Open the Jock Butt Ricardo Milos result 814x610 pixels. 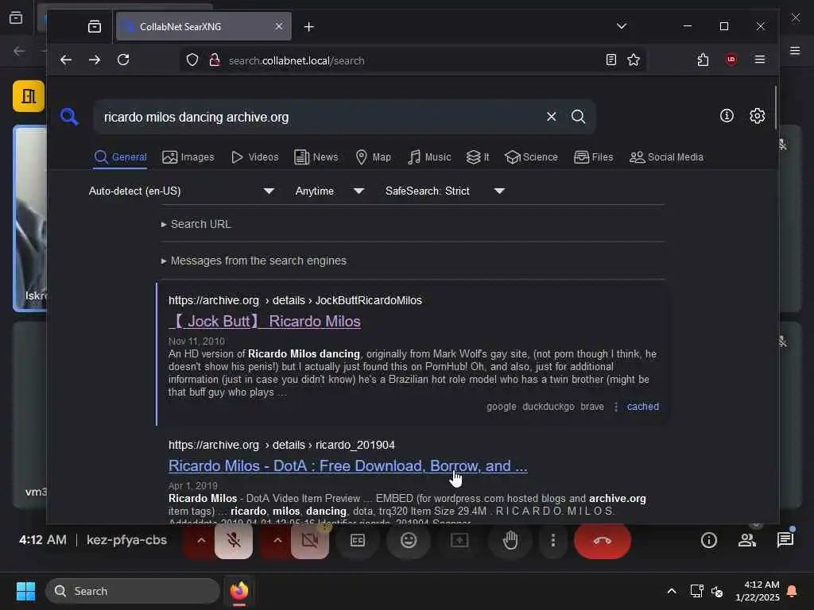264,321
